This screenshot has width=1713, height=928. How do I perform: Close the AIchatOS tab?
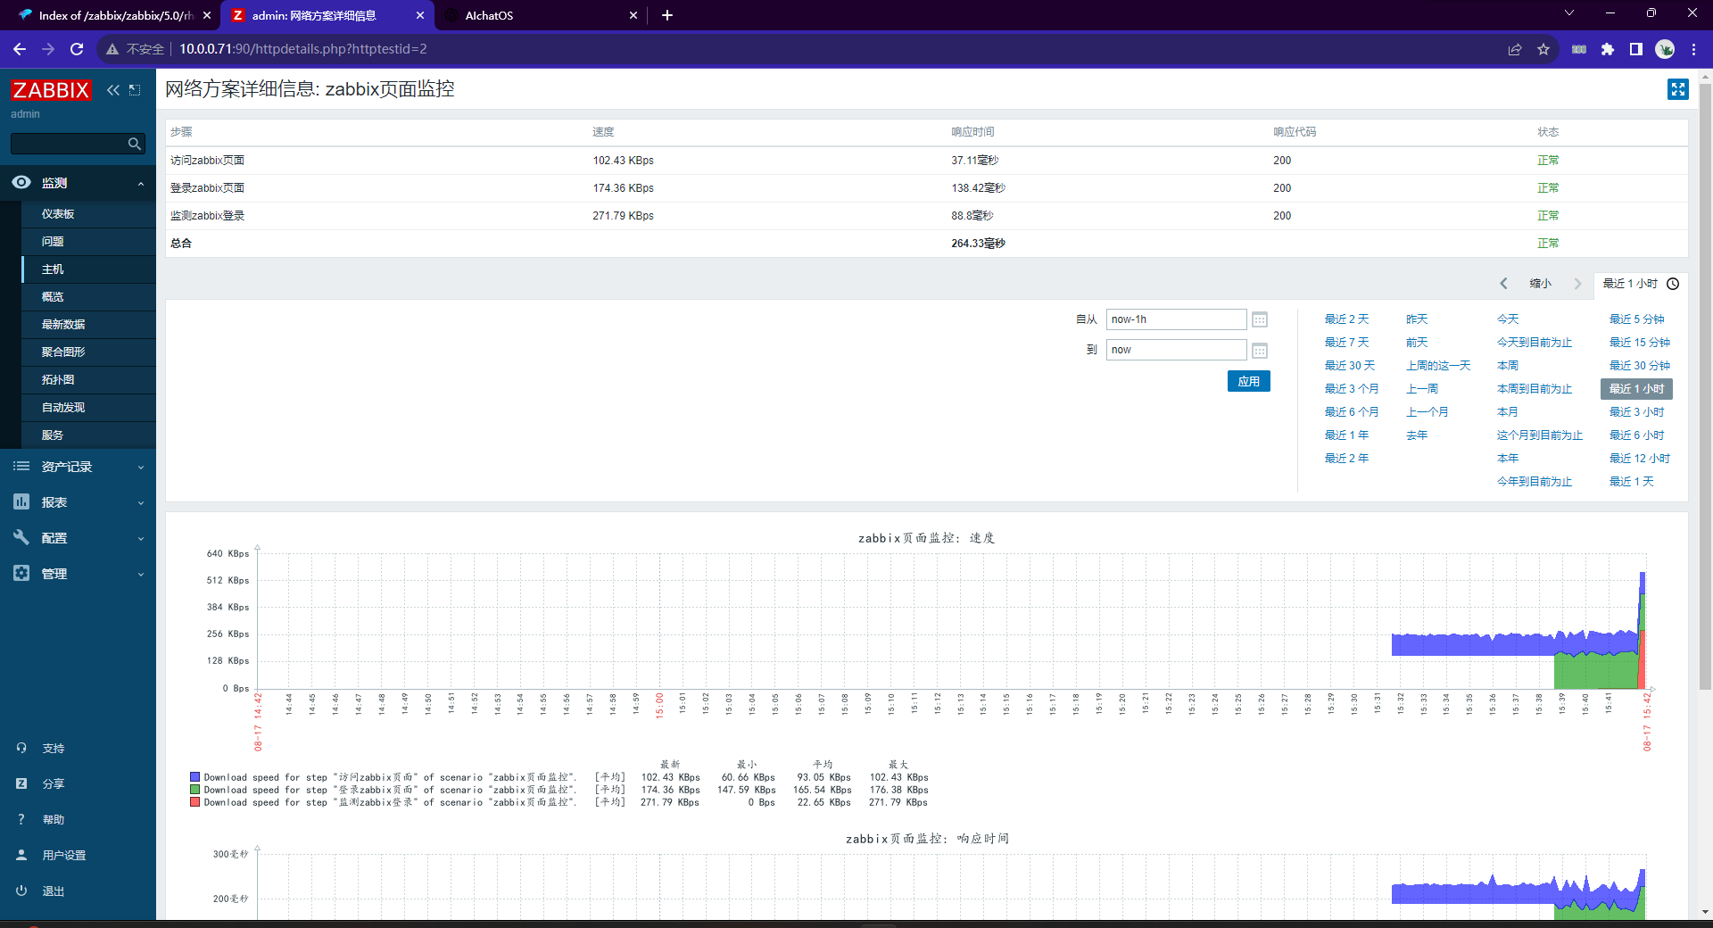coord(633,15)
